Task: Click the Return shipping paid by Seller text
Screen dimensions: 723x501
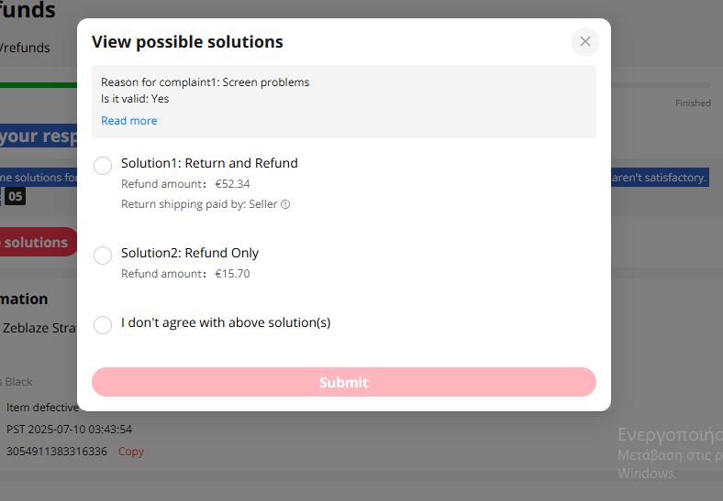Action: click(x=199, y=204)
